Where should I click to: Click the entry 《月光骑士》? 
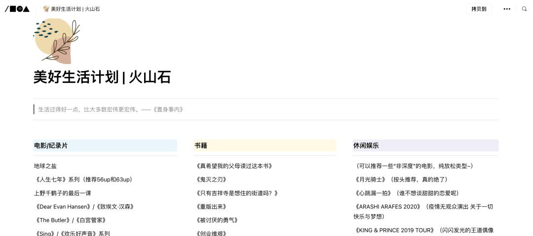click(x=402, y=179)
